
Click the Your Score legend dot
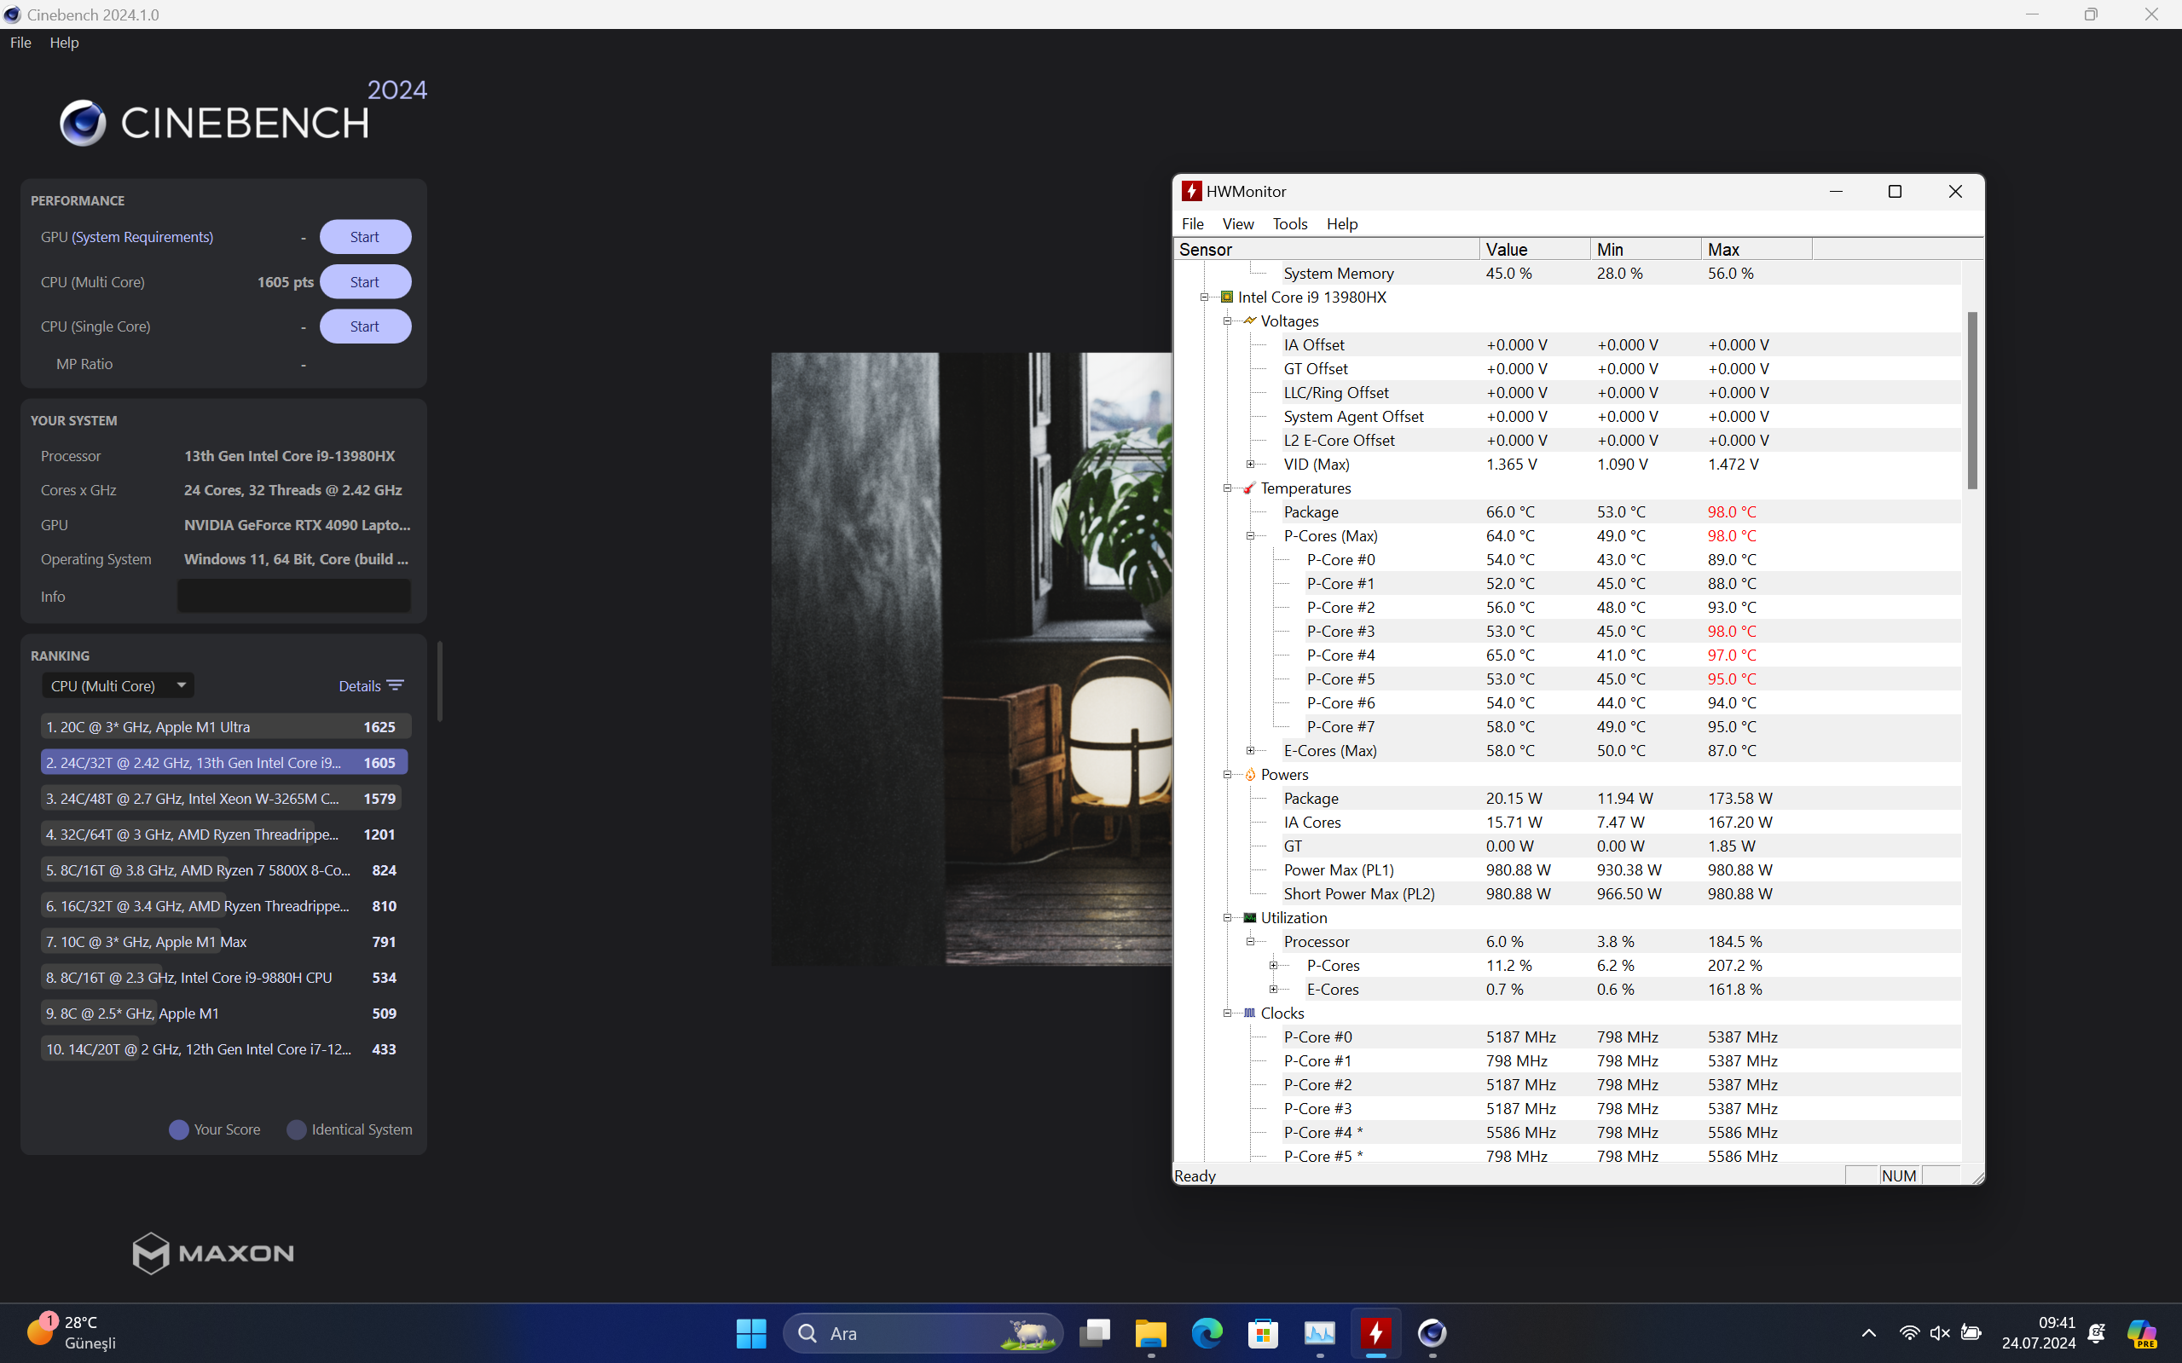tap(178, 1129)
